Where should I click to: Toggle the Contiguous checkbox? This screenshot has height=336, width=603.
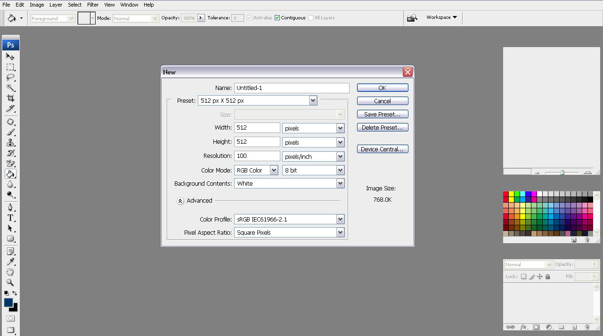coord(277,18)
